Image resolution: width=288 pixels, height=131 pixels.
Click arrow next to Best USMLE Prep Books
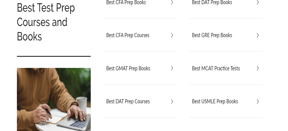click(258, 102)
